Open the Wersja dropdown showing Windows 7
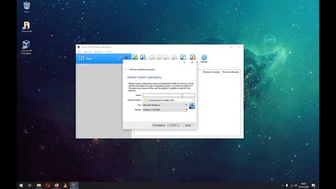The height and width of the screenshot is (189, 336). tap(165, 110)
